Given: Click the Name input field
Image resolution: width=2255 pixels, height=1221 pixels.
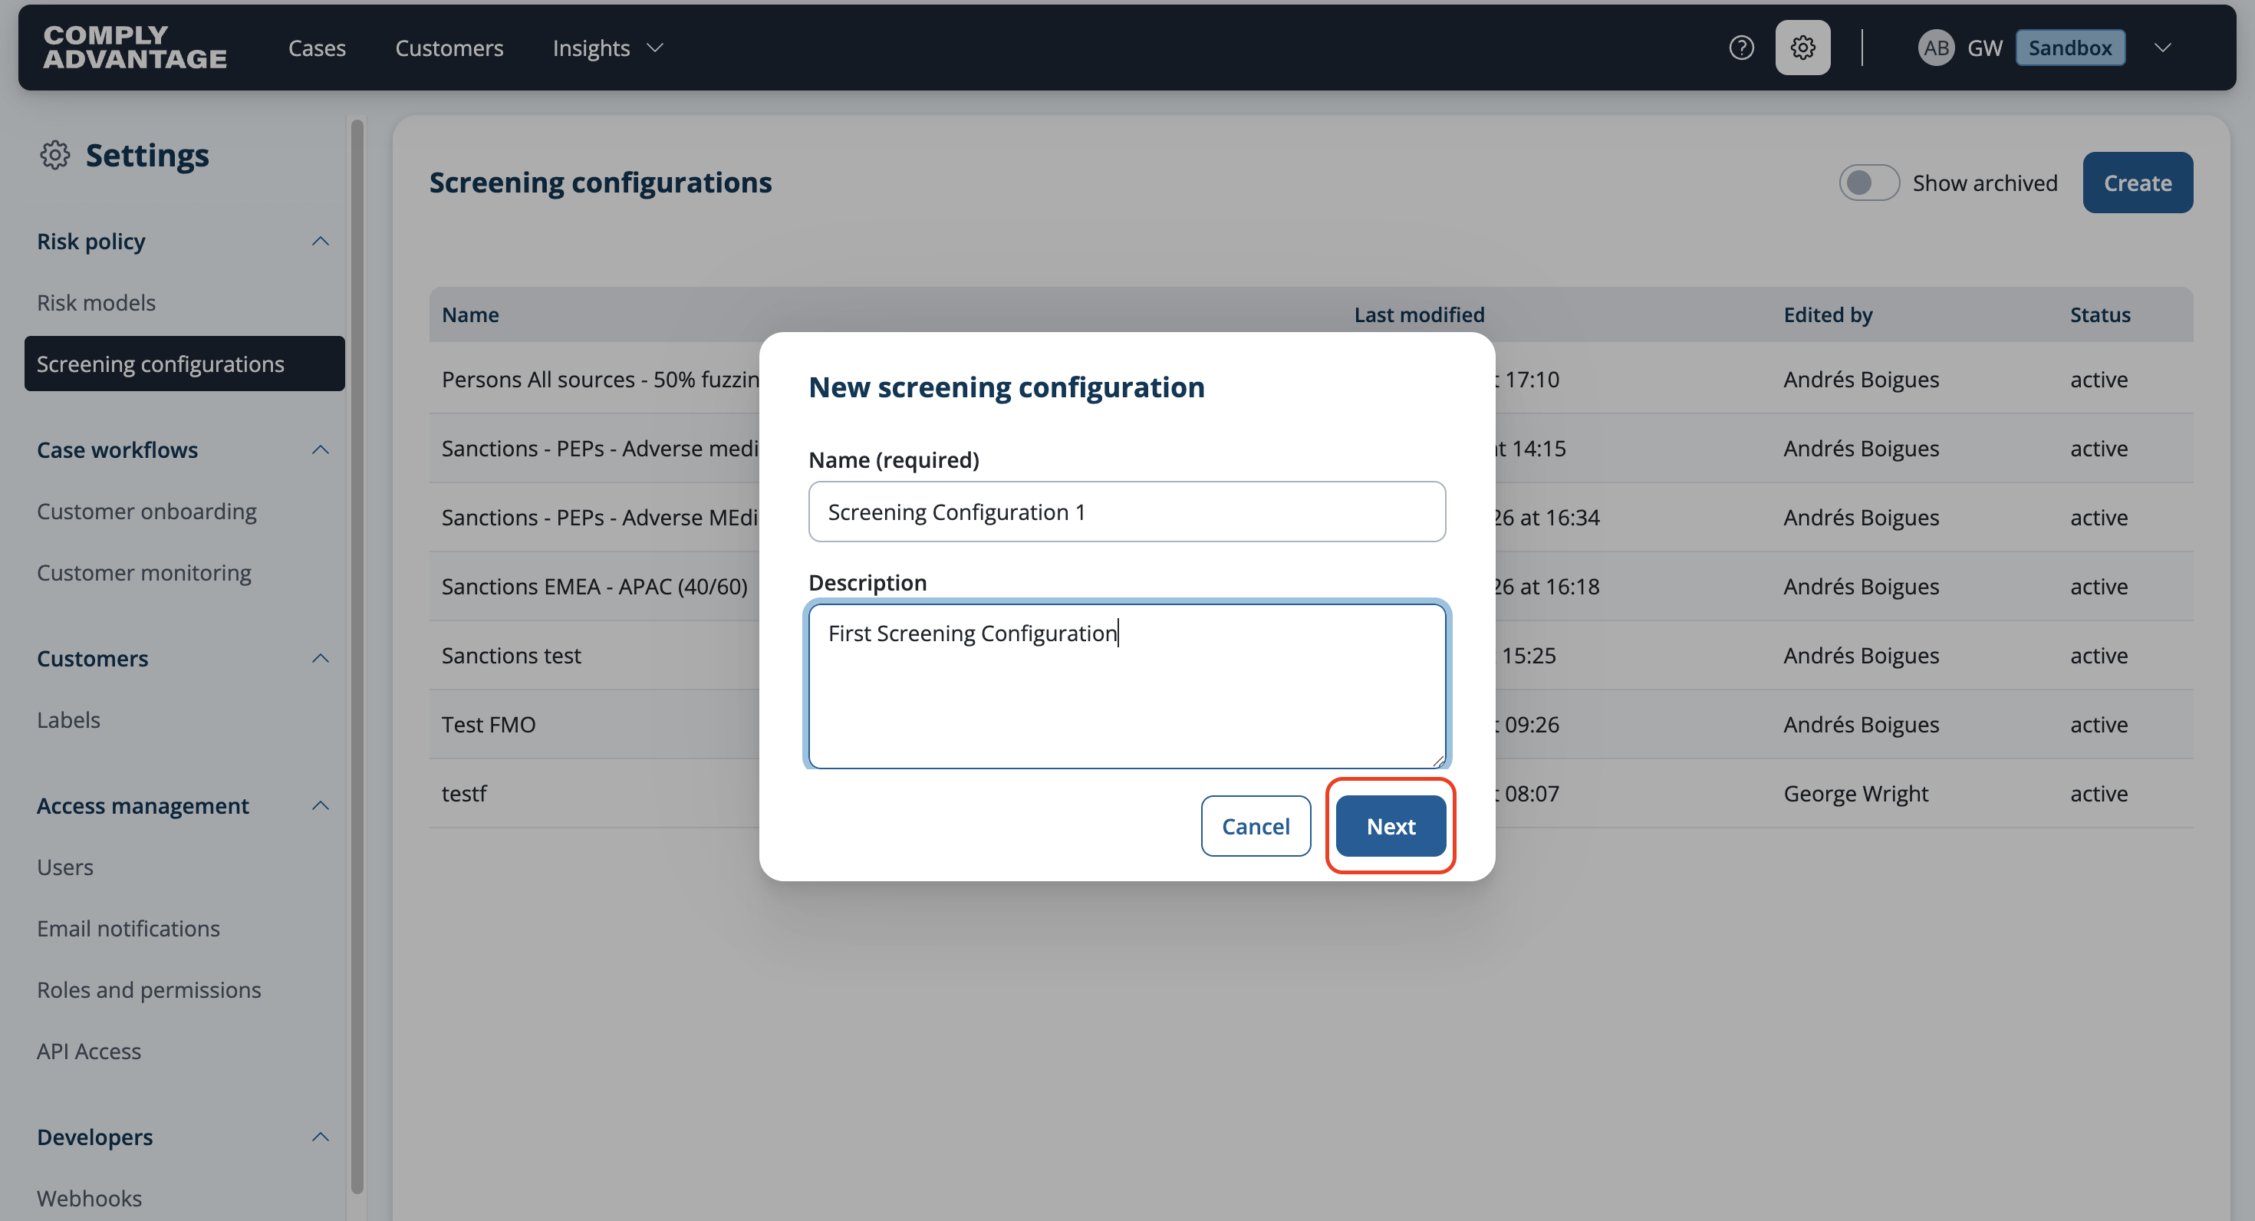Looking at the screenshot, I should tap(1127, 511).
